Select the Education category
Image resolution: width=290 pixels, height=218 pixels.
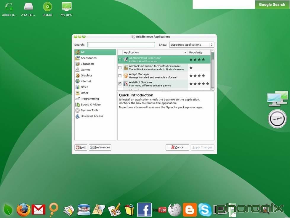95,64
